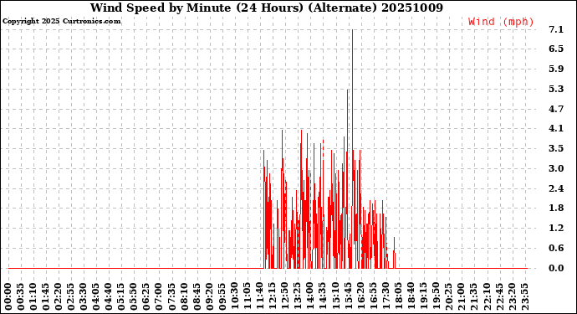Click the 3.5 y-axis label
This screenshot has height=314, width=577.
(556, 148)
